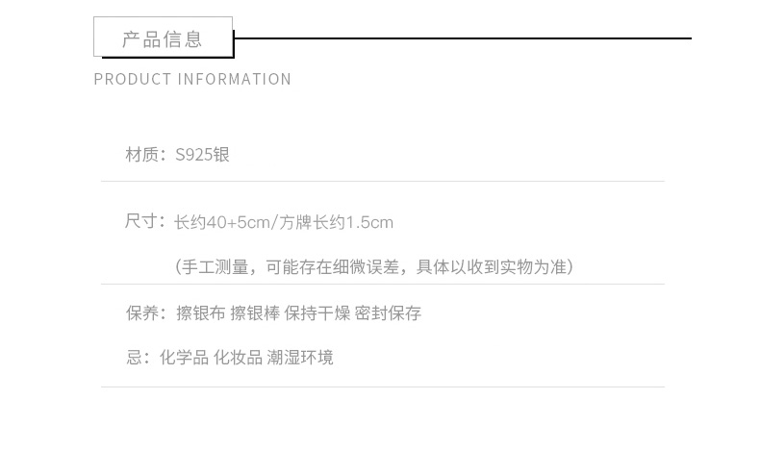The height and width of the screenshot is (449, 760).
Task: Click the 化学品 text
Action: click(x=182, y=358)
